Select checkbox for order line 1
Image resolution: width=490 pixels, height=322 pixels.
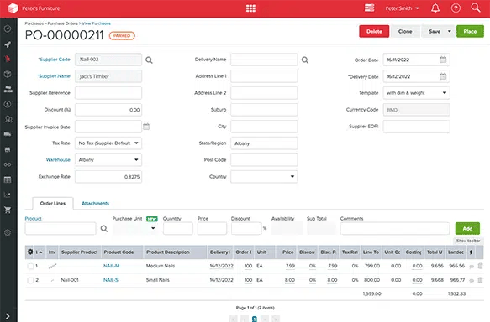pyautogui.click(x=30, y=266)
